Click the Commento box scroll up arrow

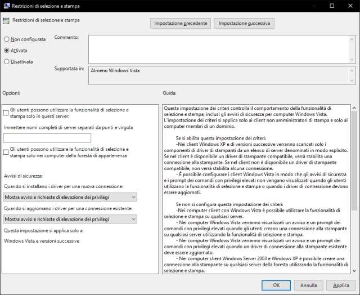tap(352, 39)
